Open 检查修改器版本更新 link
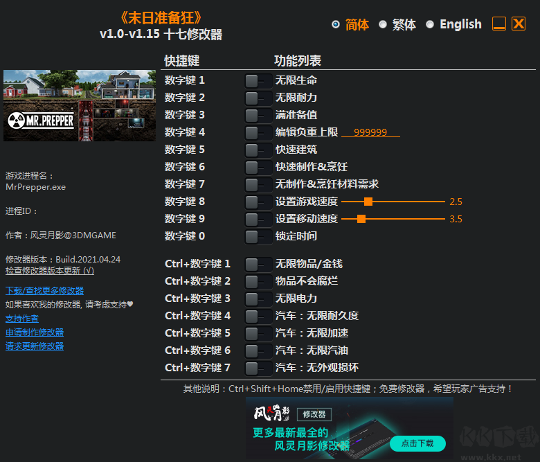The height and width of the screenshot is (462, 540). tap(50, 271)
